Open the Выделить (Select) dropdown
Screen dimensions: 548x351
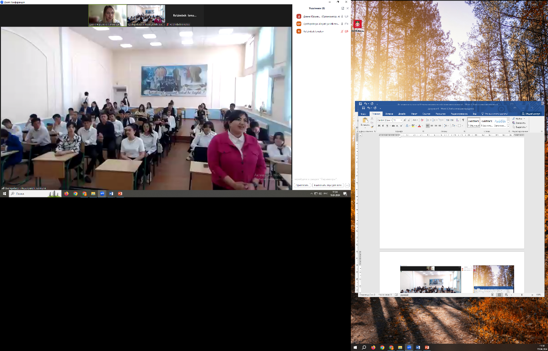[519, 128]
